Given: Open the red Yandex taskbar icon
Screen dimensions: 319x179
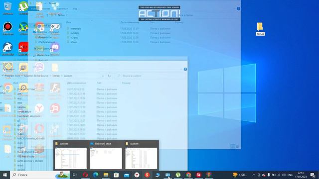Looking at the screenshot, I should [147, 175].
